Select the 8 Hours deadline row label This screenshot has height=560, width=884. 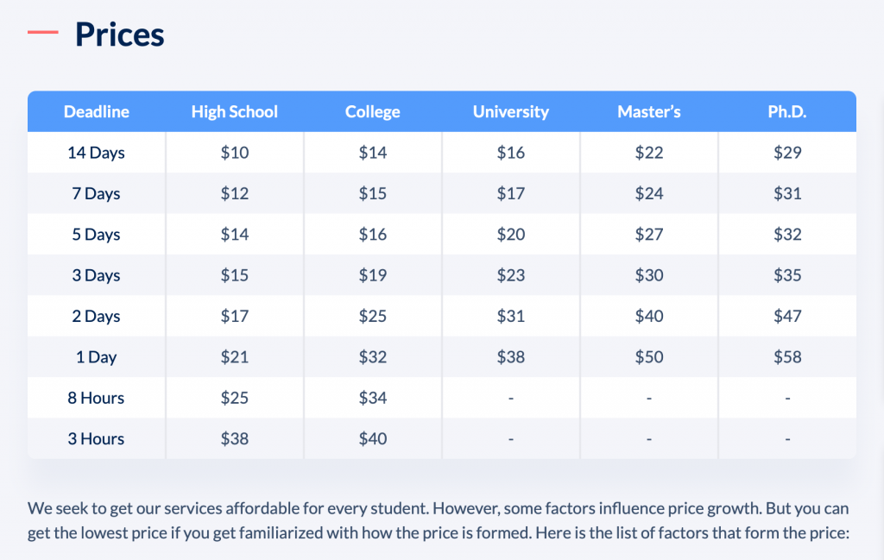(97, 399)
